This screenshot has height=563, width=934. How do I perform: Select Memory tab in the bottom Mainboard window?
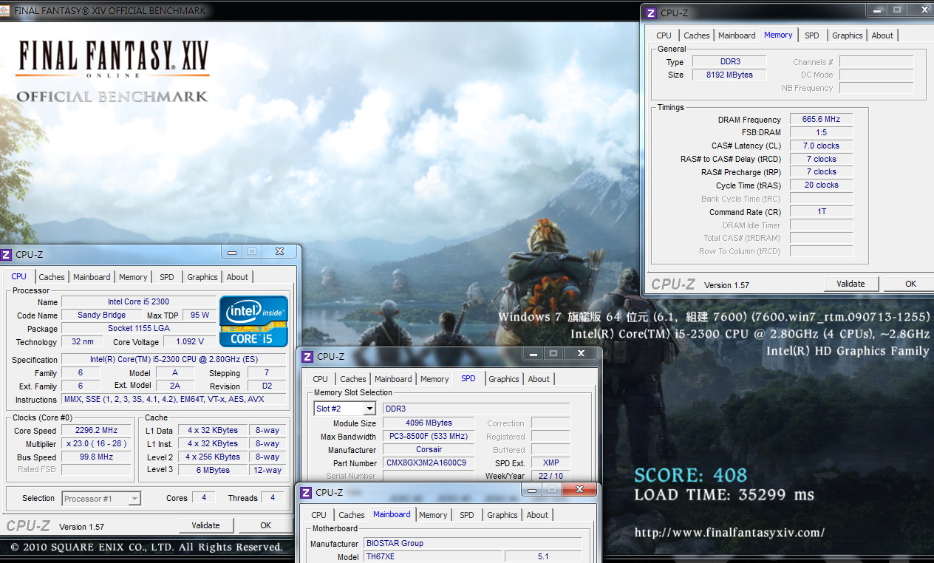point(433,515)
